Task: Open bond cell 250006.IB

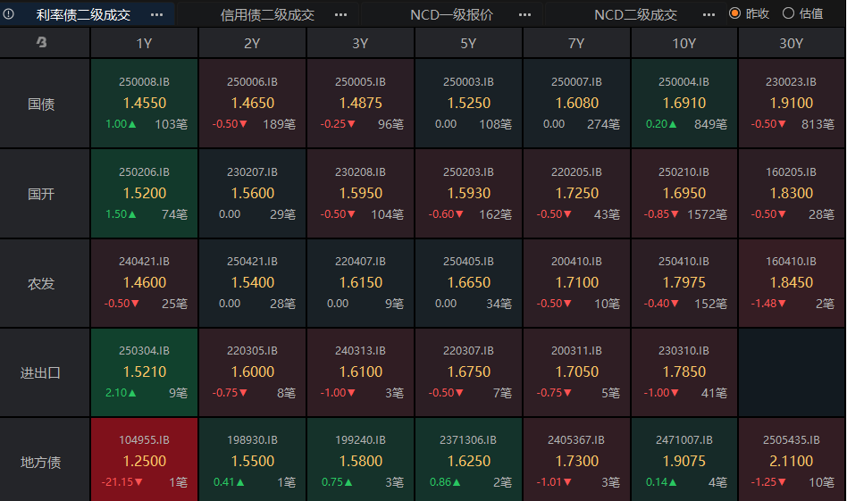Action: click(x=252, y=103)
